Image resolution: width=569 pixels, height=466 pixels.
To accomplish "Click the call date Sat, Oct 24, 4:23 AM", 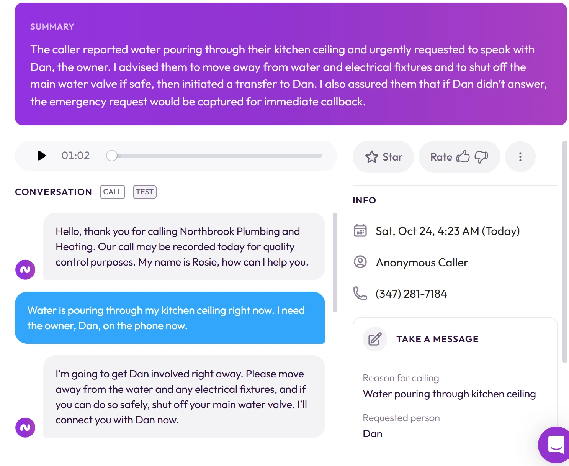I will (448, 231).
